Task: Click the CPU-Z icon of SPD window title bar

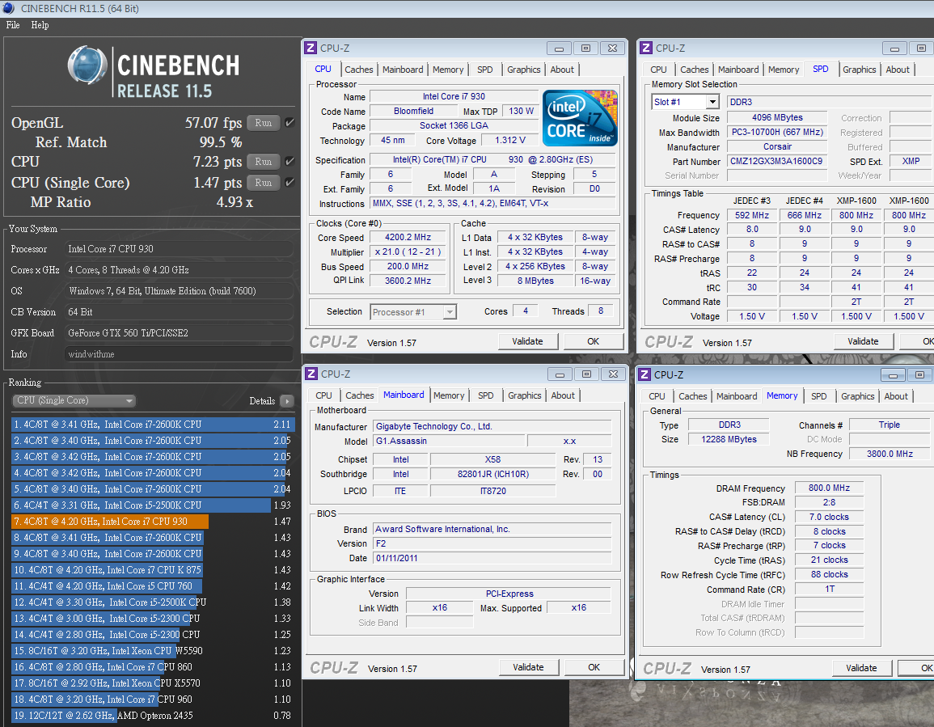Action: 645,49
